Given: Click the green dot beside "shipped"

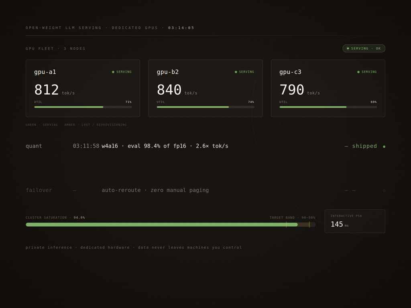Looking at the screenshot, I should tap(384, 147).
